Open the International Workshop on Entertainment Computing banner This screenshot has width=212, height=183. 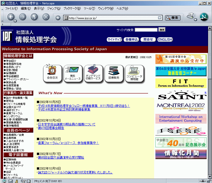181,119
